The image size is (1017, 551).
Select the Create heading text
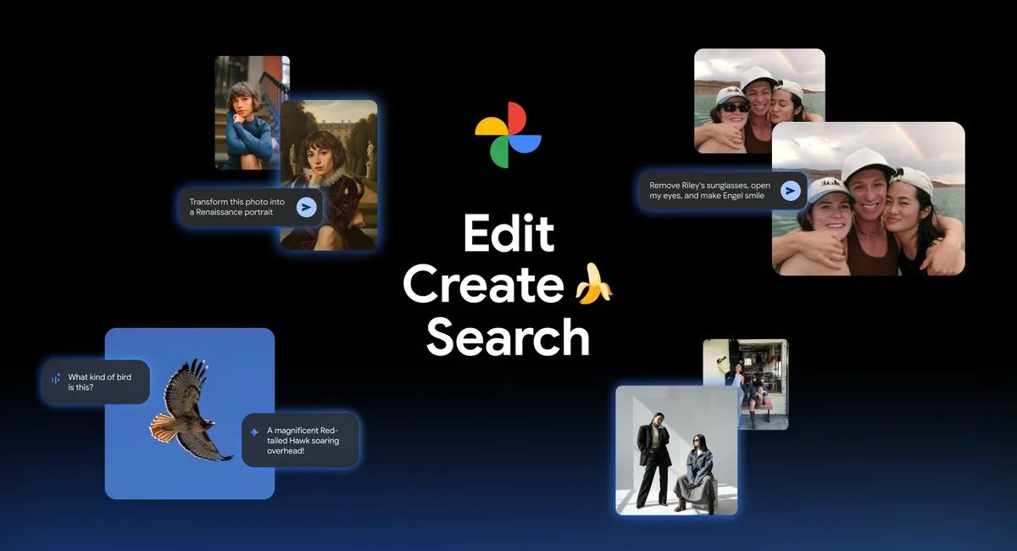point(483,287)
